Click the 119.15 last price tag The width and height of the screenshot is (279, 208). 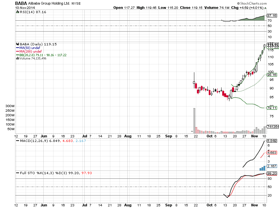(273, 45)
